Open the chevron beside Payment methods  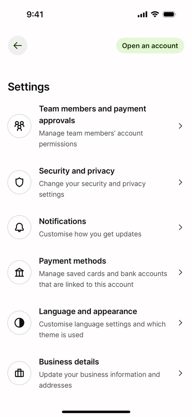pos(180,273)
